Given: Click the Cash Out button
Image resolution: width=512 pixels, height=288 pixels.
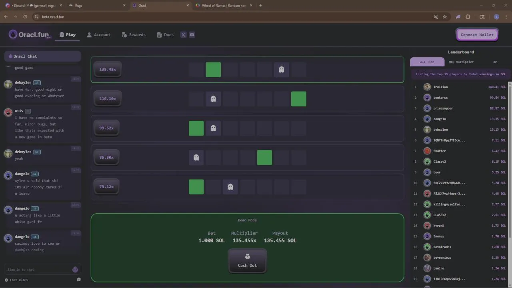Looking at the screenshot, I should click(x=247, y=261).
